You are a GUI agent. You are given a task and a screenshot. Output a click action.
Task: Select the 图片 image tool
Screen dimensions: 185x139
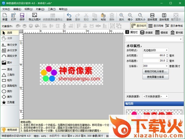pos(10,63)
